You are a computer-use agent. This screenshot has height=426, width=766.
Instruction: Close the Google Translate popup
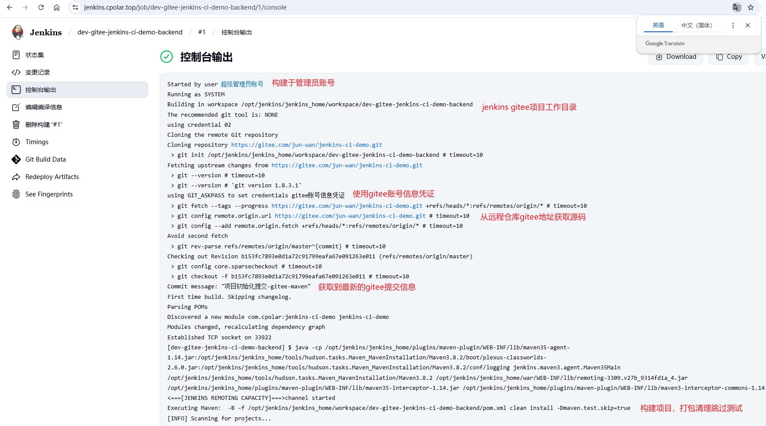[x=748, y=25]
